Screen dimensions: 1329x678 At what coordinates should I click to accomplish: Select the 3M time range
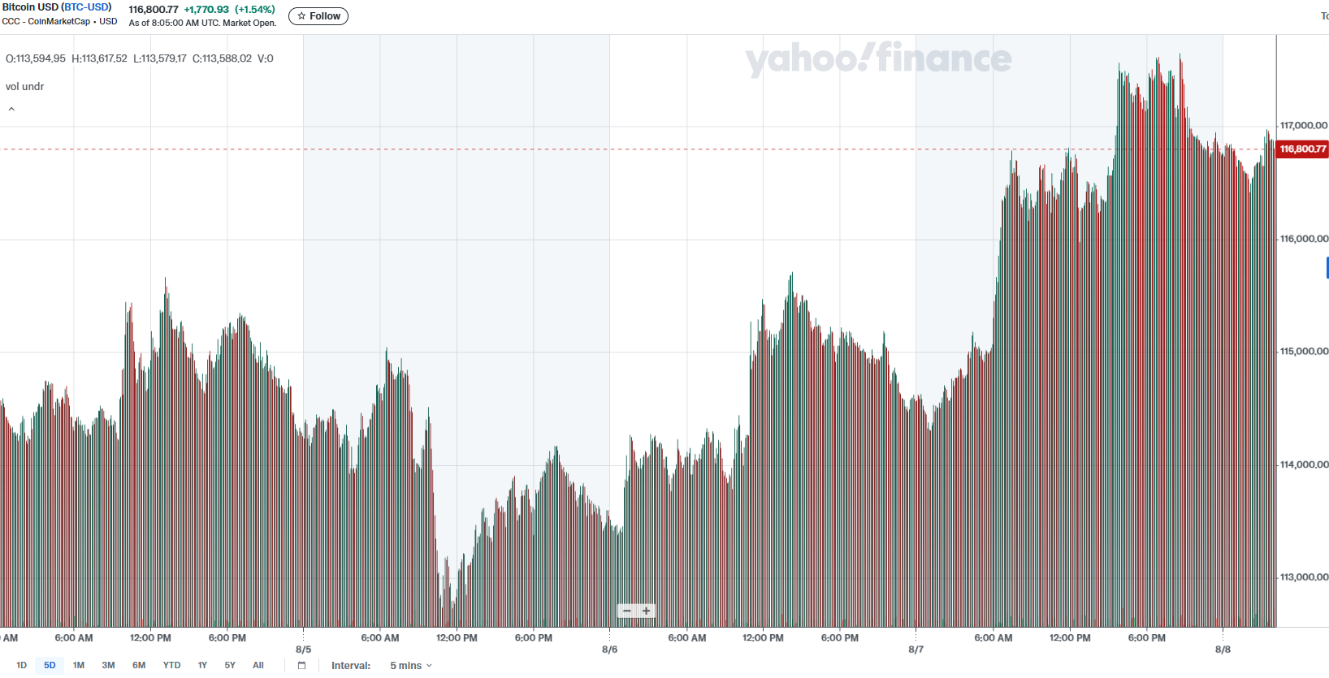pyautogui.click(x=108, y=665)
